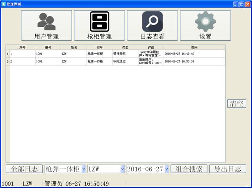Expand the 枪弹一体柜 cabinet dropdown

point(83,169)
